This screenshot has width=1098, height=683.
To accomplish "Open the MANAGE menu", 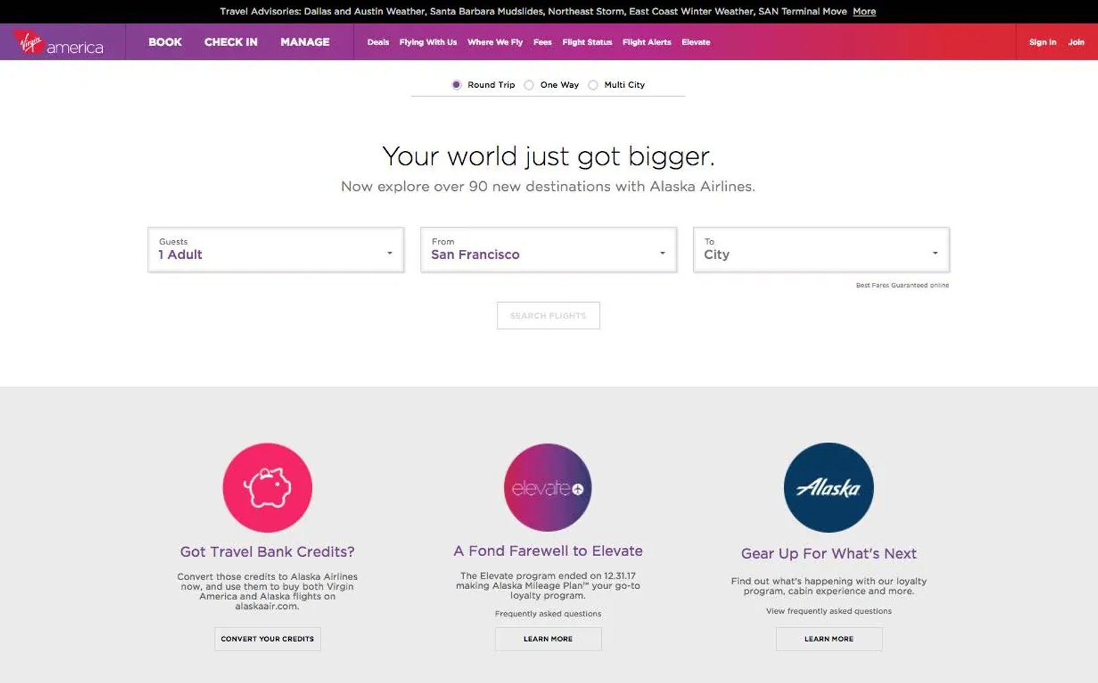I will point(305,42).
